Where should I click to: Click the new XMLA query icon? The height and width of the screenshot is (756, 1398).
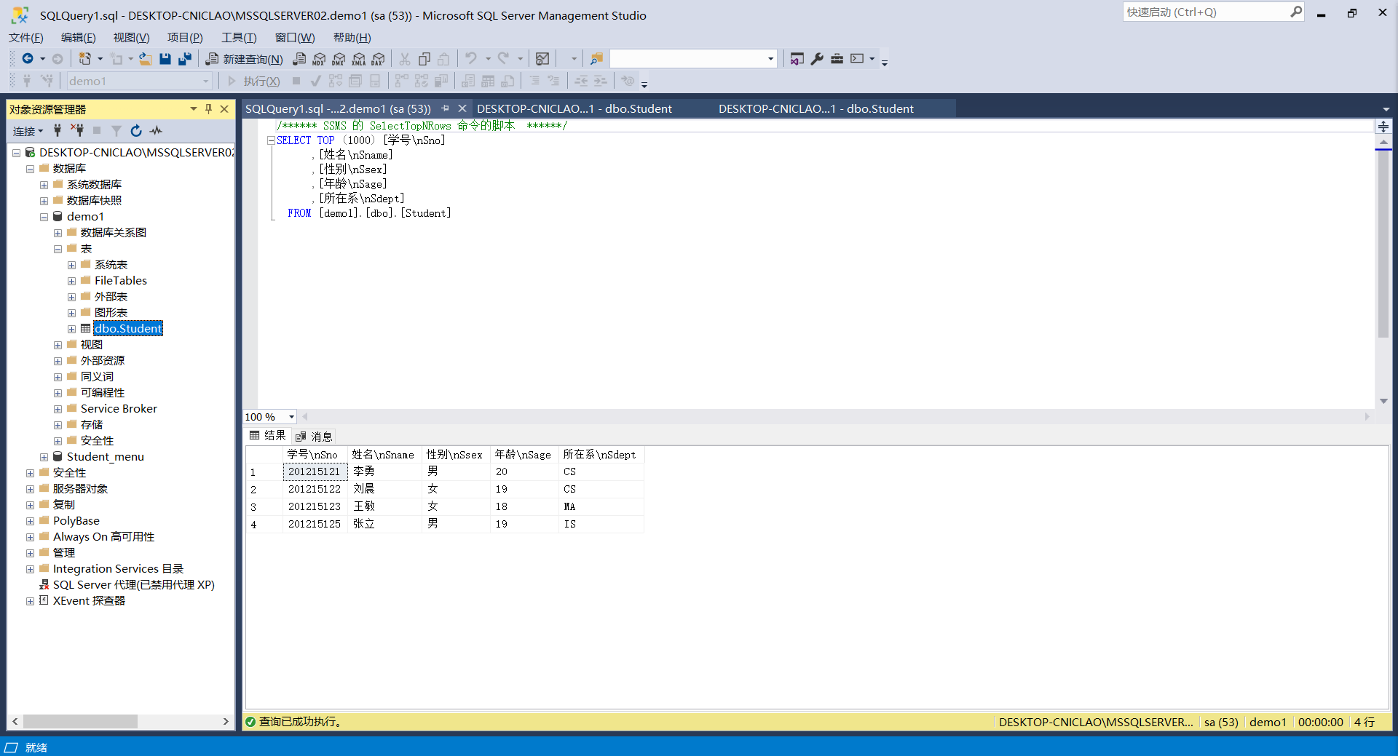click(x=358, y=59)
